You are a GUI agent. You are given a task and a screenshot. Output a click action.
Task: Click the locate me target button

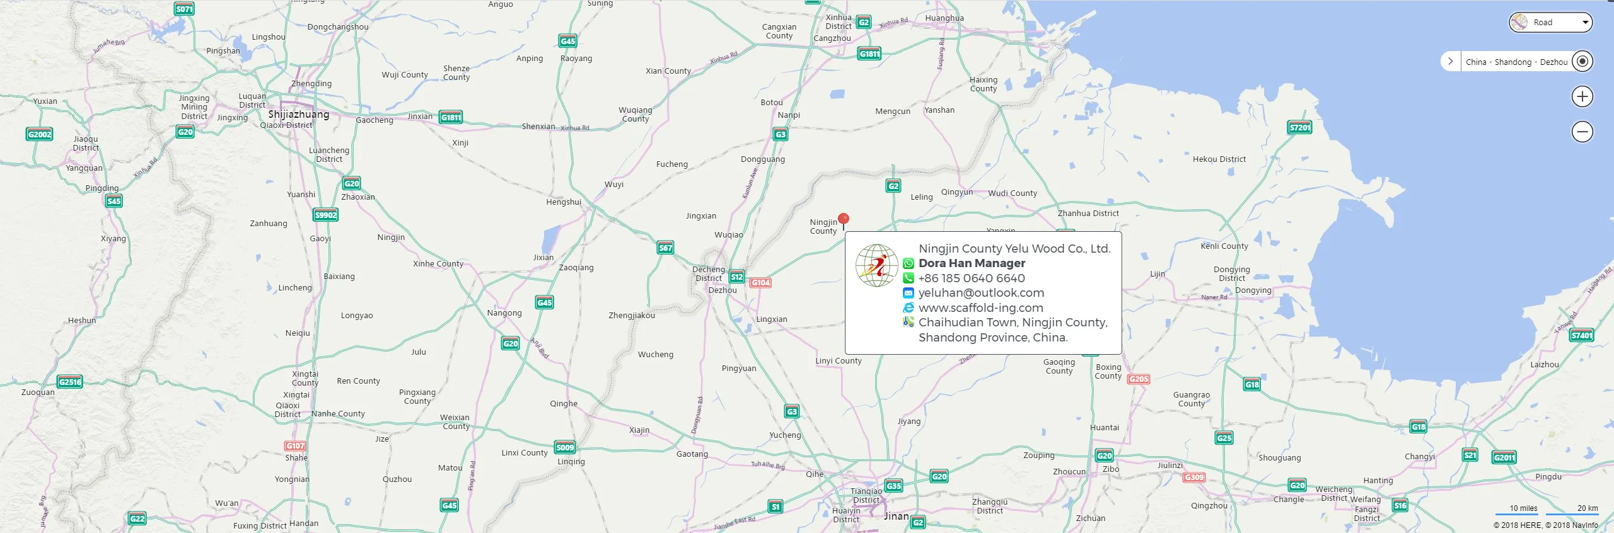[x=1582, y=62]
